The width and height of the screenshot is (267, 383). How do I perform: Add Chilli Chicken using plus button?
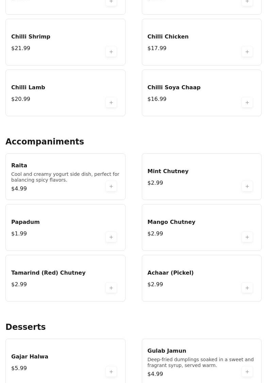[247, 52]
